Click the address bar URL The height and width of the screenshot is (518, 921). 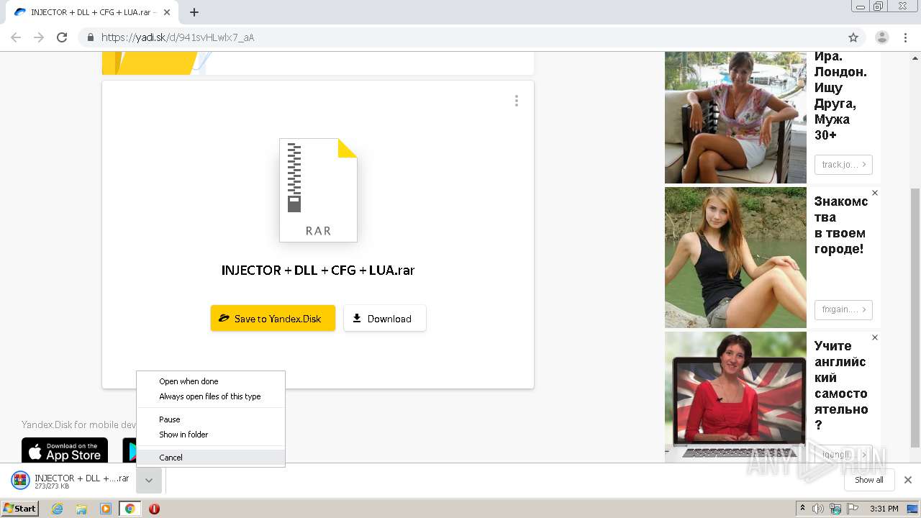(177, 37)
